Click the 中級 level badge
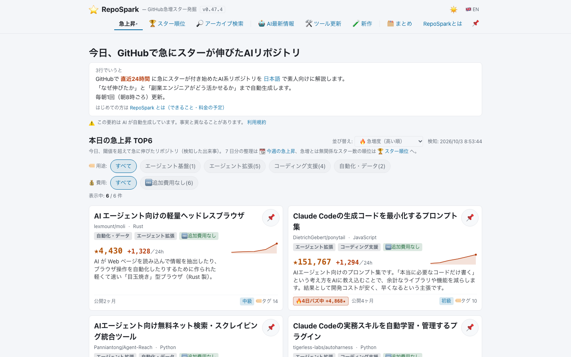Screen dimensions: 571x357 point(247,301)
